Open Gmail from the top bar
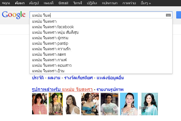 point(63,3)
